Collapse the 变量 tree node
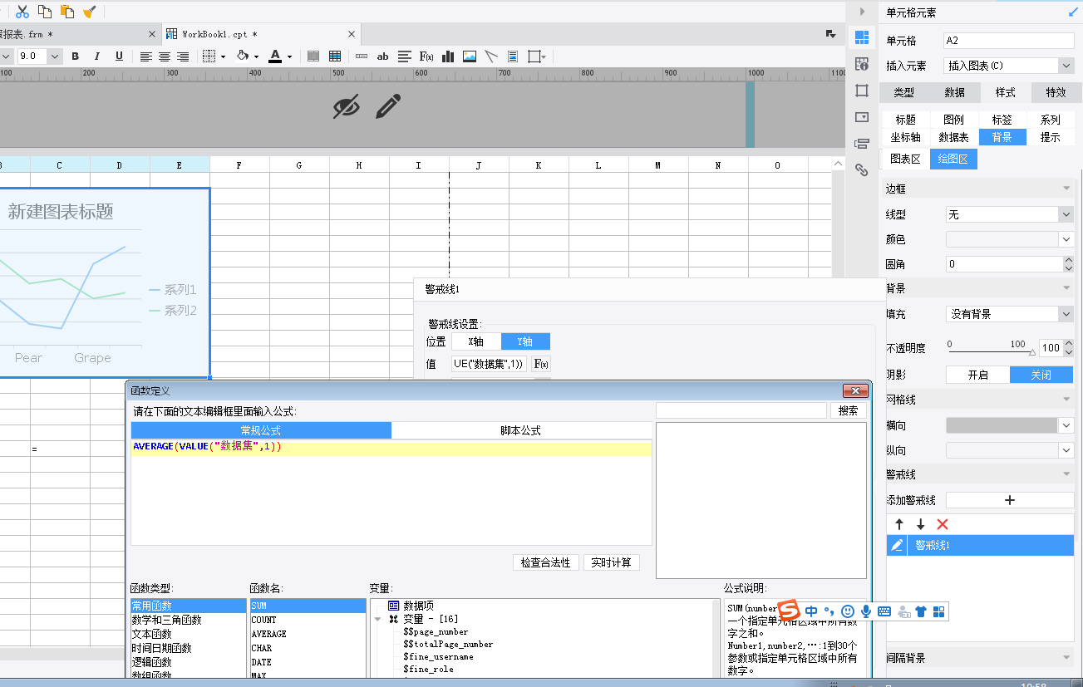 (378, 619)
